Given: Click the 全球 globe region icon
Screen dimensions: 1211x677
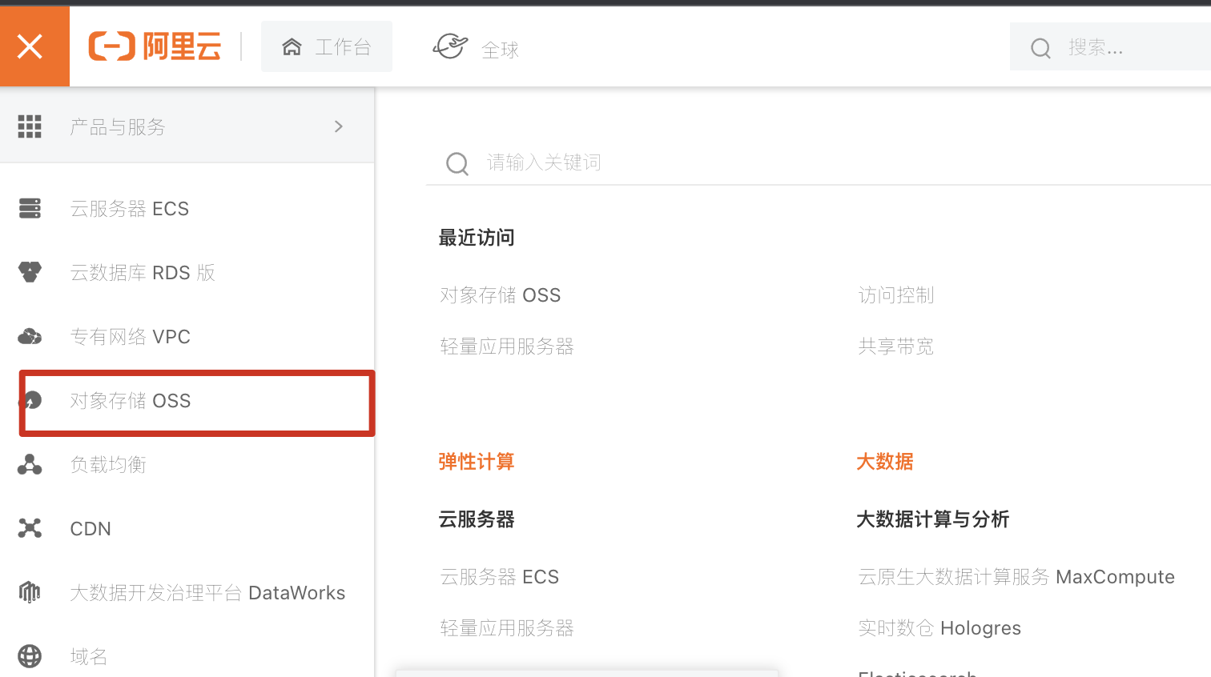Looking at the screenshot, I should [450, 46].
